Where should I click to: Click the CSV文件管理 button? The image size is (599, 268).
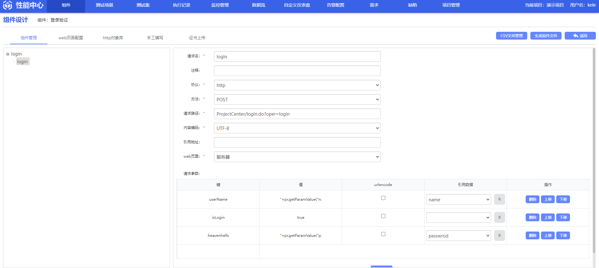click(511, 36)
